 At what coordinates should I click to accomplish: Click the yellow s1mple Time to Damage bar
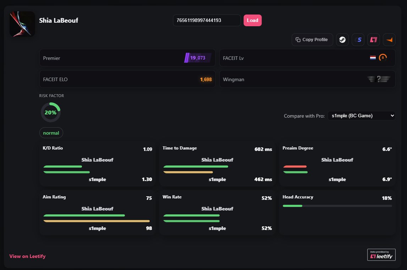click(188, 172)
